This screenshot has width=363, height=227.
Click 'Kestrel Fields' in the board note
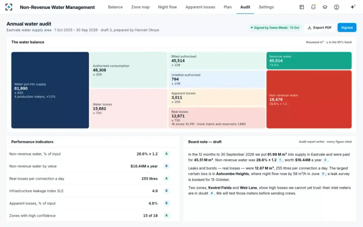[x=220, y=188]
